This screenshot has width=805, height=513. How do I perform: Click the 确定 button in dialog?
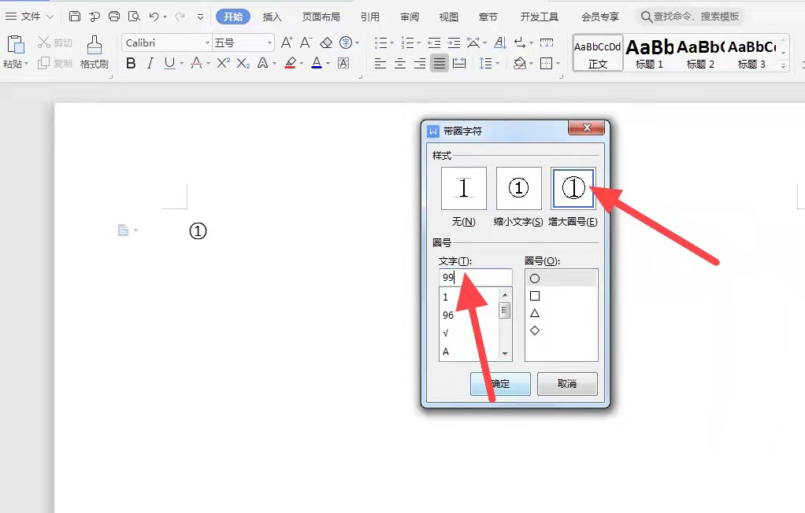[500, 384]
